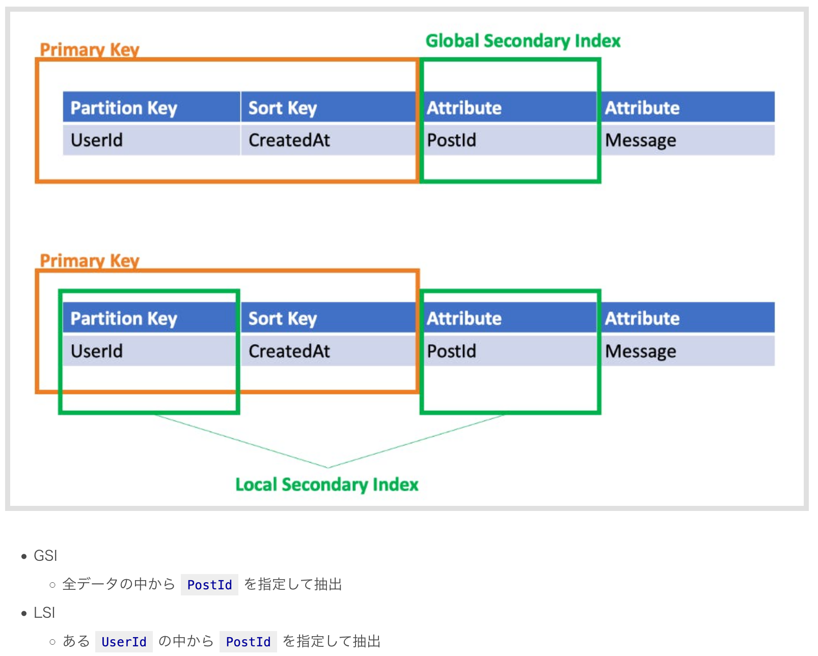Click the GSI bullet item text
This screenshot has height=656, width=818.
45,556
